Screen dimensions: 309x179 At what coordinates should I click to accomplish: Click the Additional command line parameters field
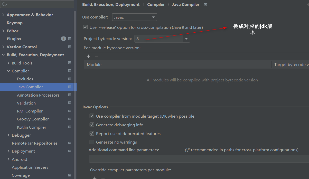[199, 159]
